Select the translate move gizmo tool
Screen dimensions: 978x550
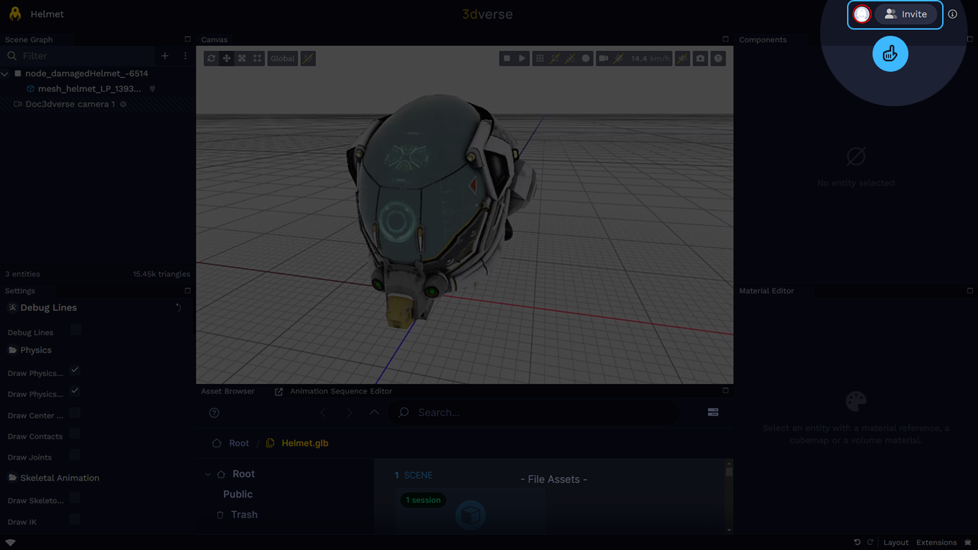(x=227, y=59)
